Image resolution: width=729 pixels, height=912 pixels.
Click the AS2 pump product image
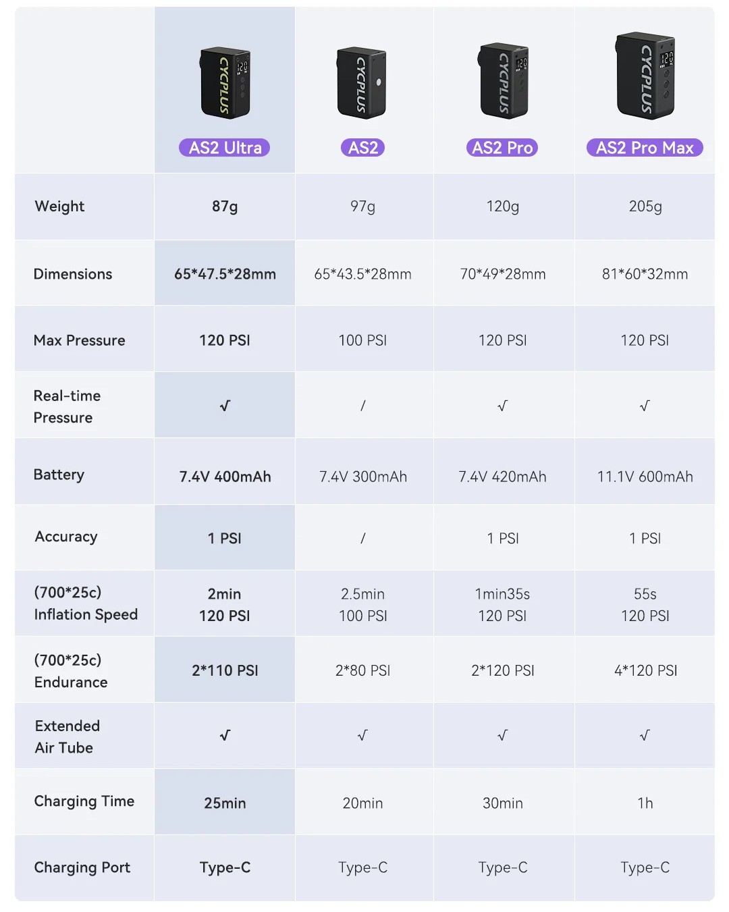click(362, 83)
